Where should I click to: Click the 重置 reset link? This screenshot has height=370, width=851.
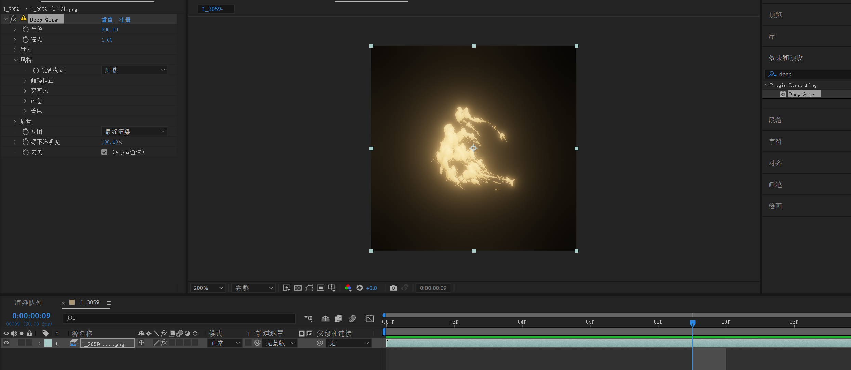point(107,20)
